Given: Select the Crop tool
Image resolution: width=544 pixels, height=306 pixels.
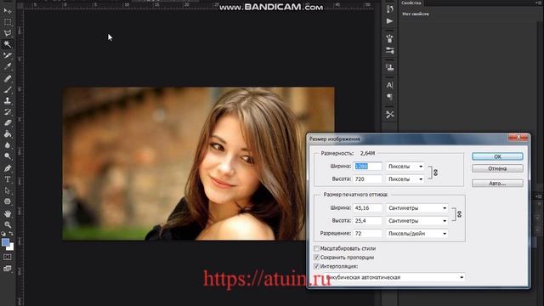Looking at the screenshot, I should pos(8,55).
